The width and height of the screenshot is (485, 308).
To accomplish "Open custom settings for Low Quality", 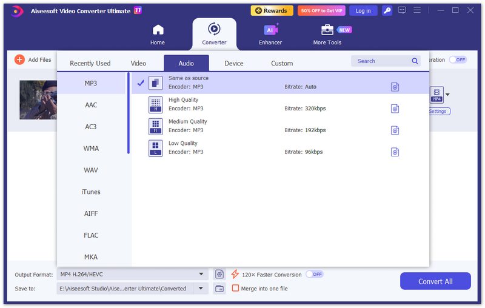I will pos(395,152).
